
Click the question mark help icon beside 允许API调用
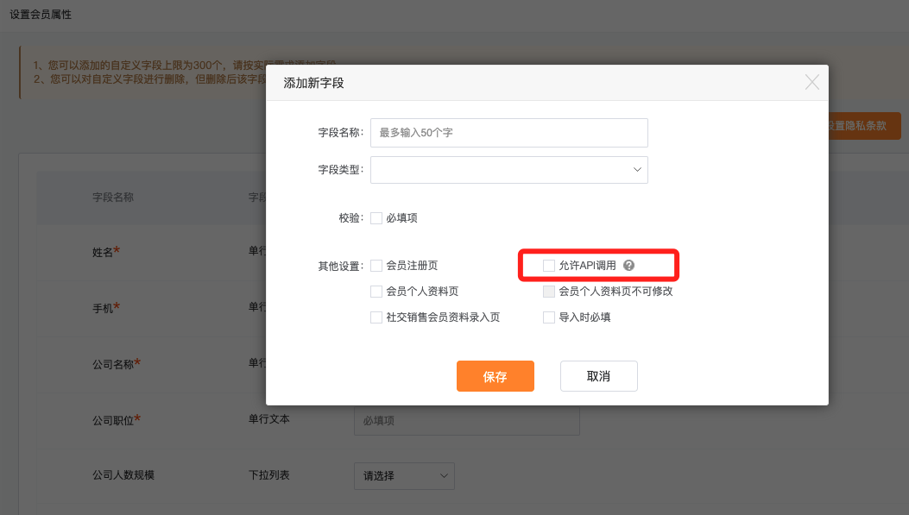pyautogui.click(x=628, y=265)
